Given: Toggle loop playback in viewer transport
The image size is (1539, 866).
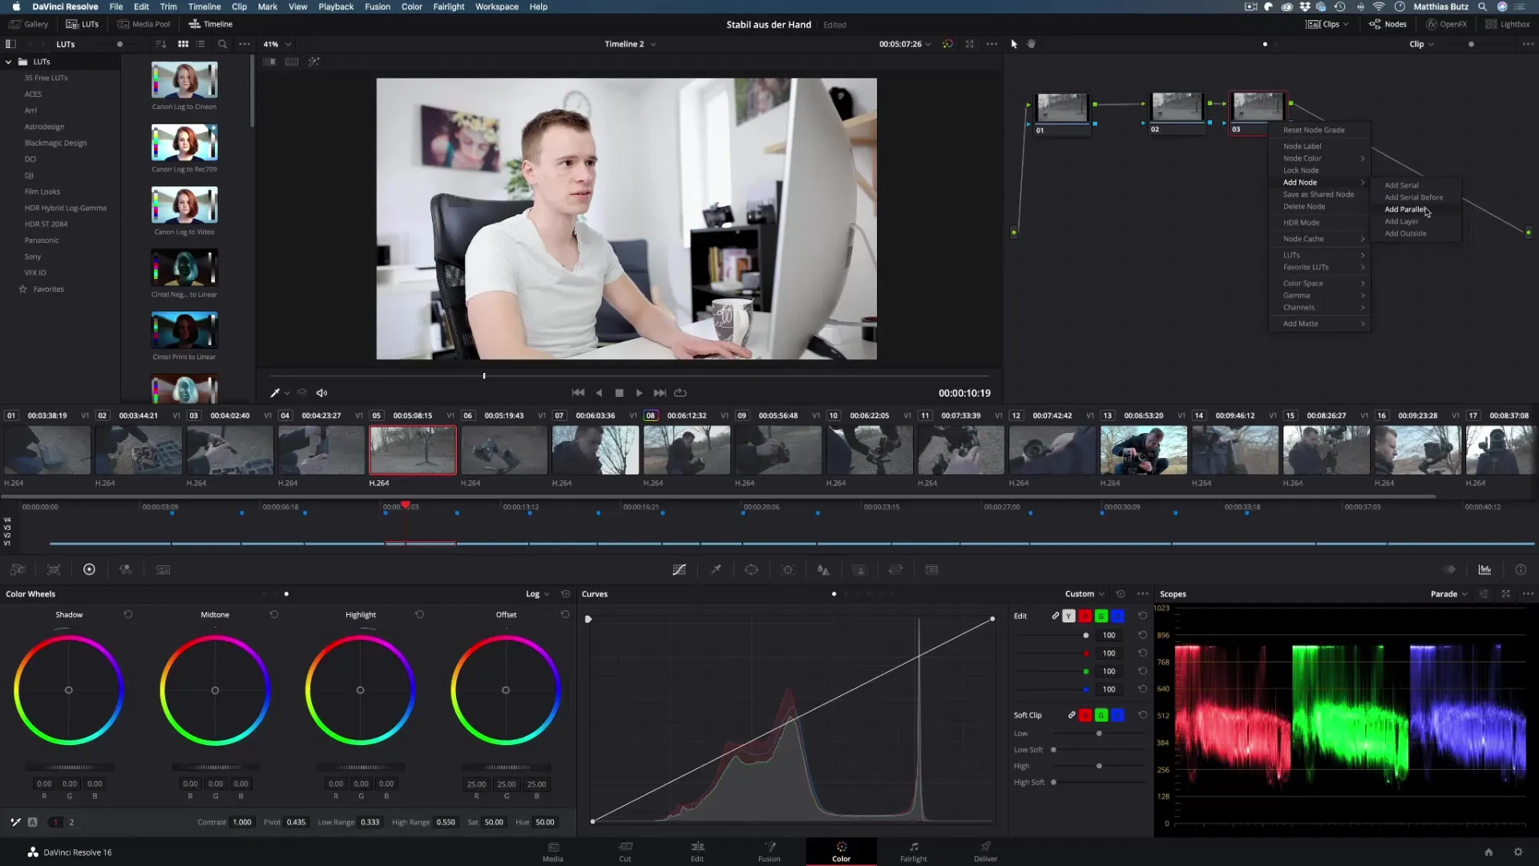Looking at the screenshot, I should tap(681, 393).
